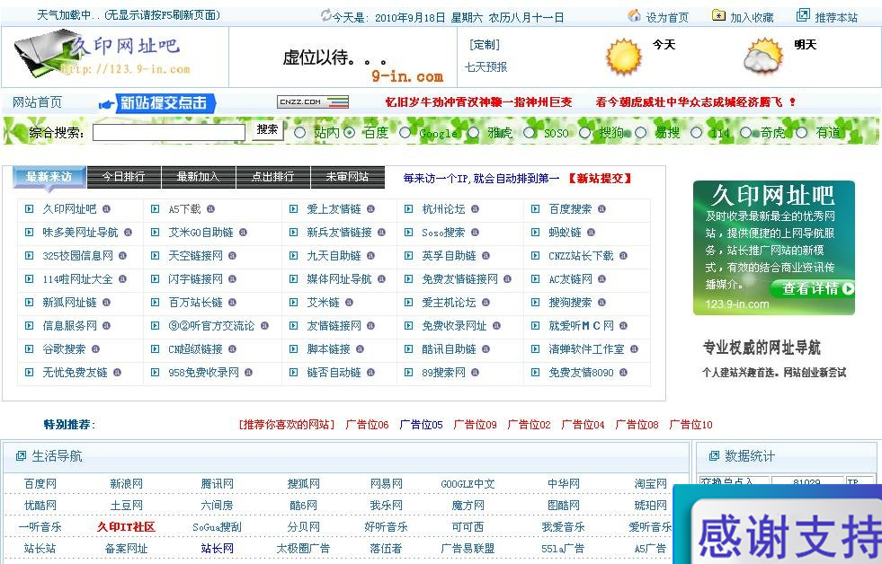Image resolution: width=882 pixels, height=564 pixels.
Task: Open the [推荐你喜欢的网站] link
Action: coord(287,425)
